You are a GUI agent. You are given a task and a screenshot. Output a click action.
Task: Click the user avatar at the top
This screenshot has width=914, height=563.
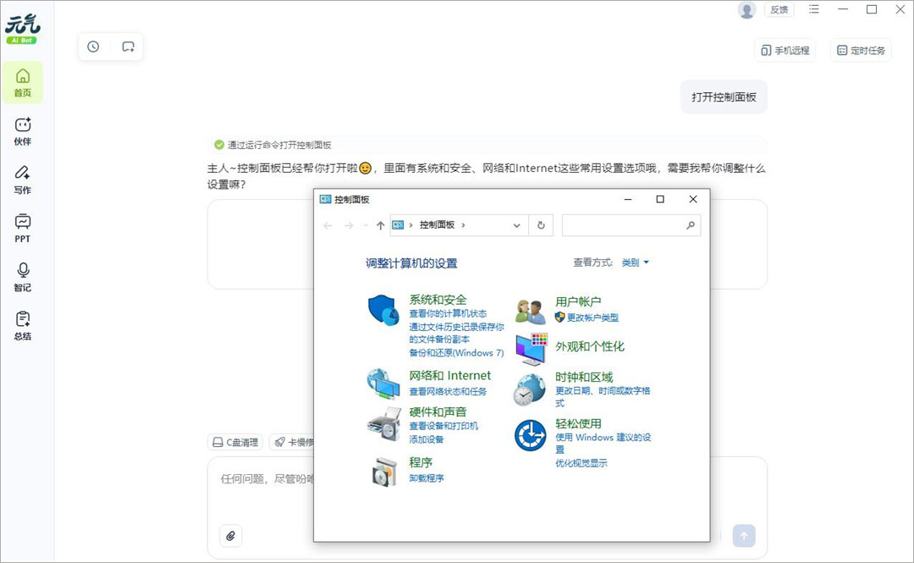746,9
